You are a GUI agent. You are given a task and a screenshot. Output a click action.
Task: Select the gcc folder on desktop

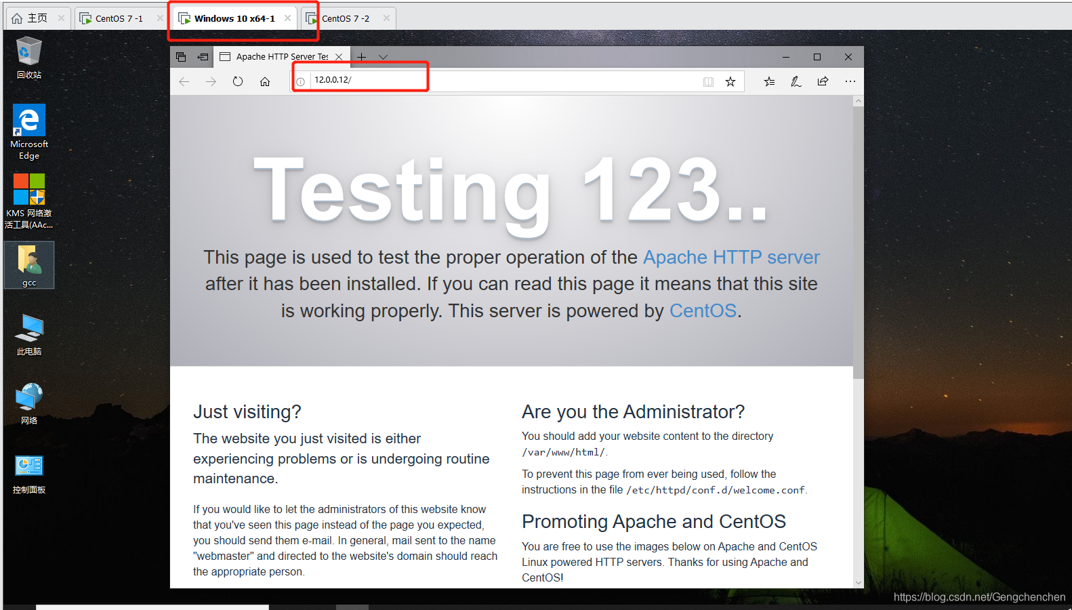[x=29, y=266]
